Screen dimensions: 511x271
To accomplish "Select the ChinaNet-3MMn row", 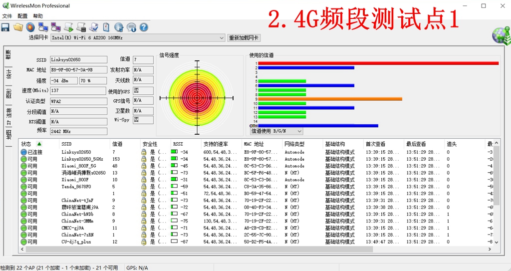I will 256,221.
